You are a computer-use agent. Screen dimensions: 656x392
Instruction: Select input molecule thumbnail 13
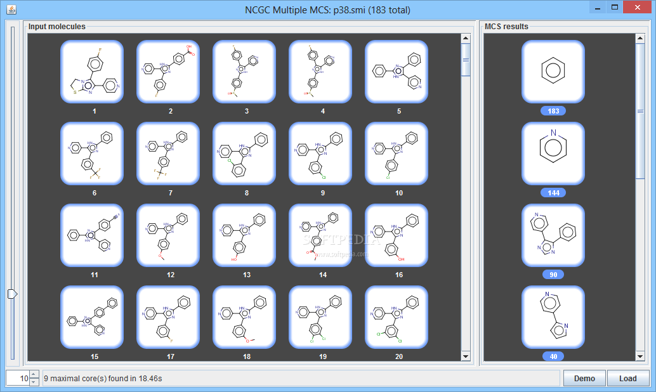click(244, 235)
